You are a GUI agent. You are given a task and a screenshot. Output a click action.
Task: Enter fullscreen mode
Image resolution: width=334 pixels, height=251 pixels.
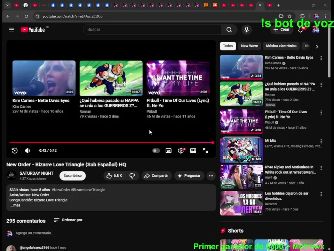pyautogui.click(x=206, y=151)
